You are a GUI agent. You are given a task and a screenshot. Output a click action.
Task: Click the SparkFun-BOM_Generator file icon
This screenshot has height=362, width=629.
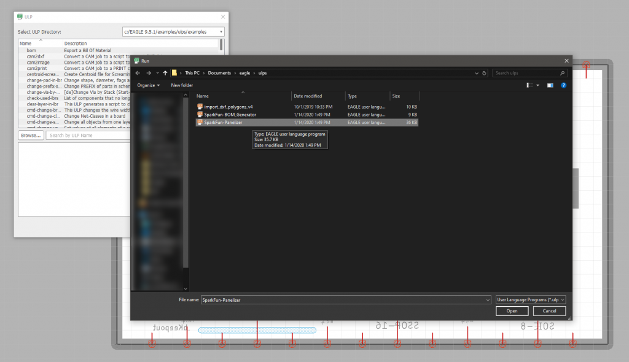click(x=200, y=115)
